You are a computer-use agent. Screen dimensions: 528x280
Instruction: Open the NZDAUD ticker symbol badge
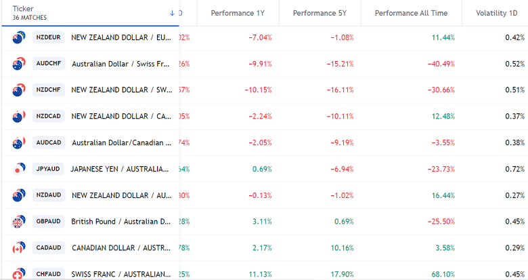49,195
